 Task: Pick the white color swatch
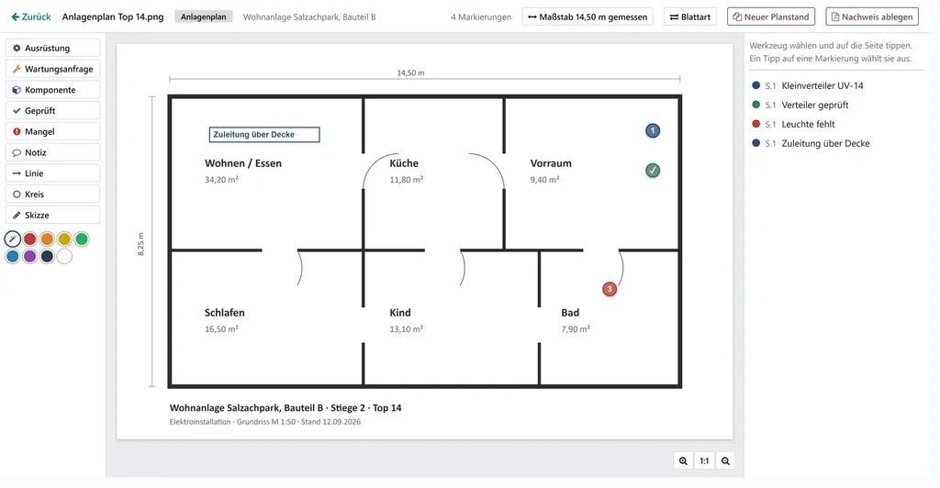64,256
